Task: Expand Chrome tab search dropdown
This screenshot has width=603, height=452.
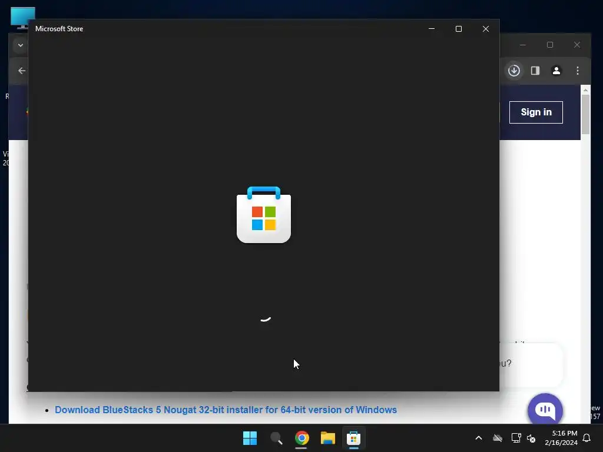Action: [21, 45]
